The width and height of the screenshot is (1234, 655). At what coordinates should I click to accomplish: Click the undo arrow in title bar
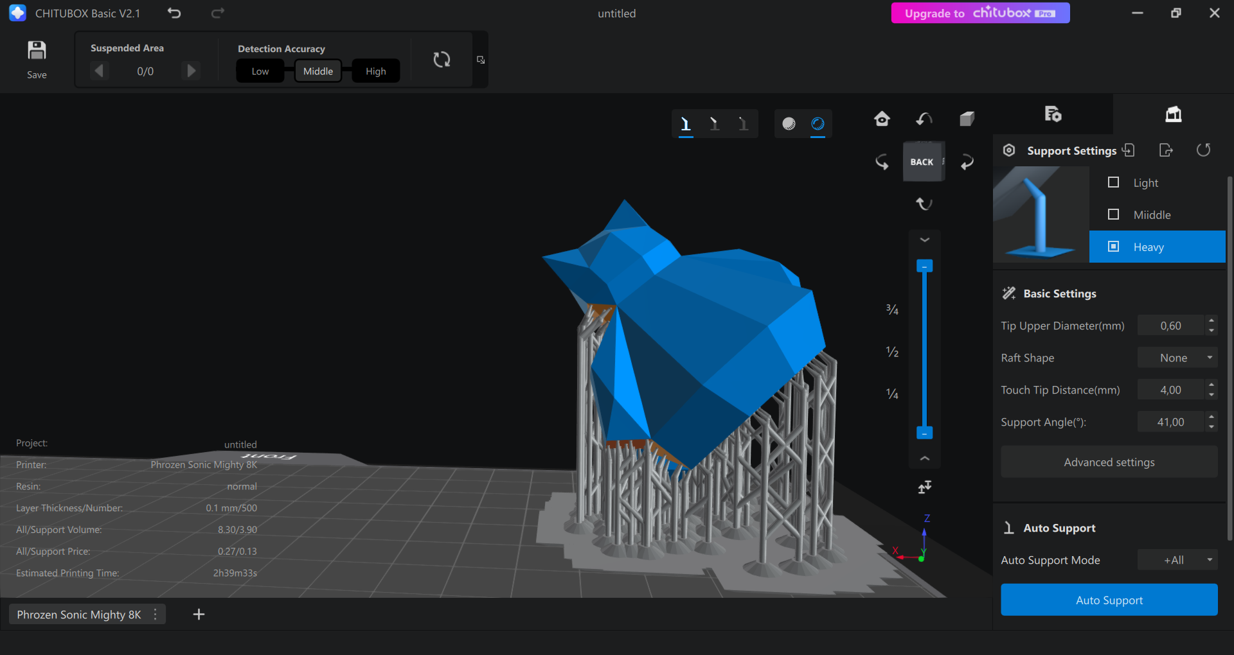coord(174,13)
